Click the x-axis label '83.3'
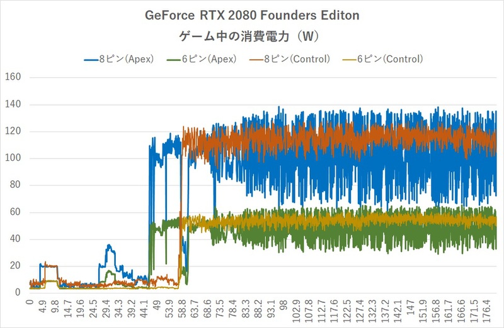Image resolution: width=504 pixels, height=328 pixels. 245,309
